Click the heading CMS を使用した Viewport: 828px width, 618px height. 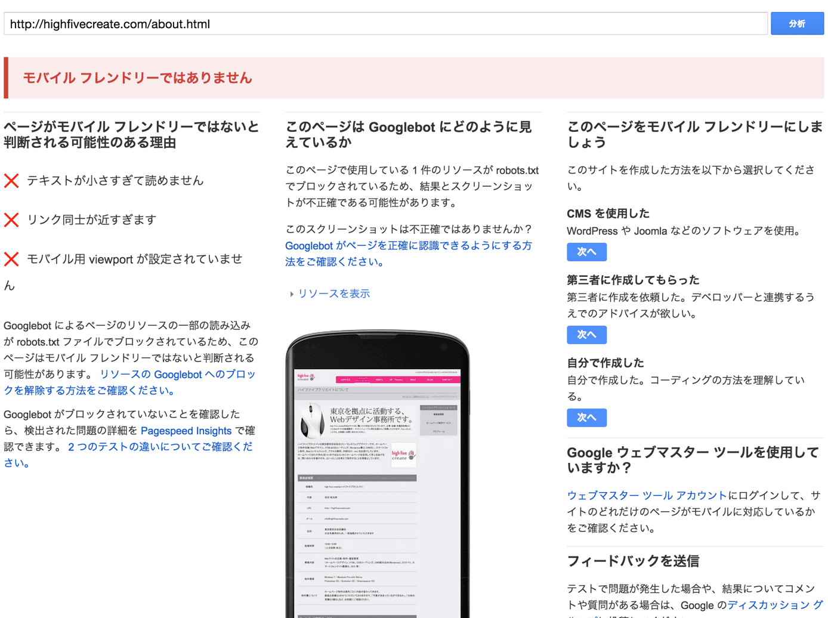[x=608, y=214]
